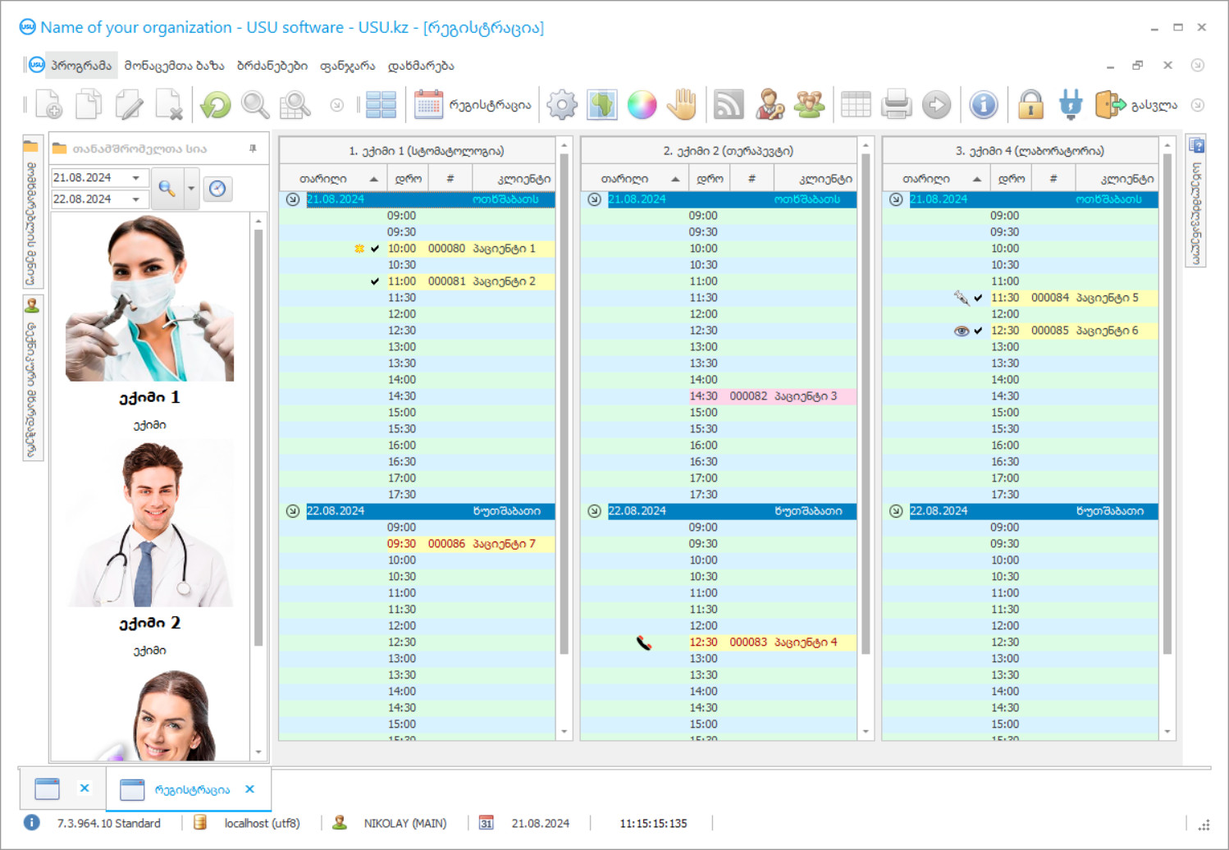
Task: Collapse 21.08.2024 group in doctor 2 schedule
Action: (595, 199)
